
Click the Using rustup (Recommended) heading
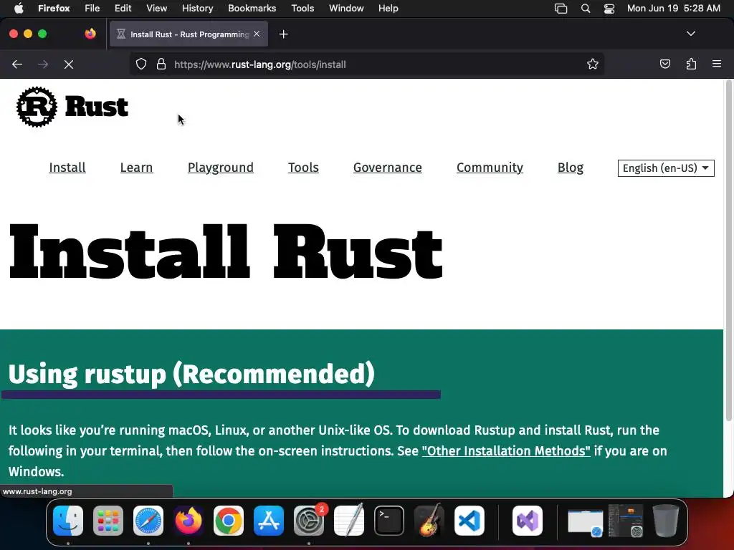pos(191,374)
